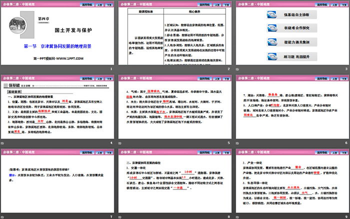Click 上页 on slide 9

click(x=334, y=152)
